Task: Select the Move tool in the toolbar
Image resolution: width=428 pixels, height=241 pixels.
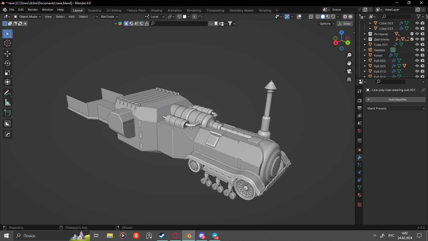Action: click(7, 54)
